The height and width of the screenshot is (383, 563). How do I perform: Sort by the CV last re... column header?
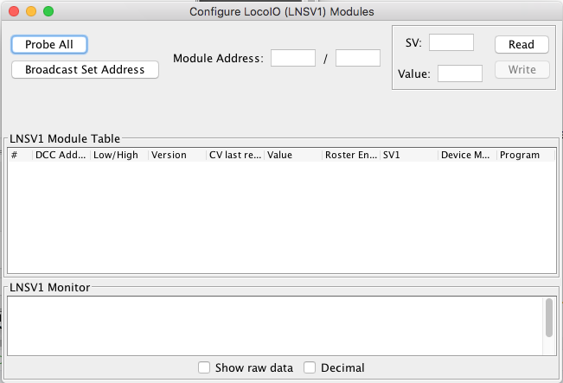(x=235, y=155)
